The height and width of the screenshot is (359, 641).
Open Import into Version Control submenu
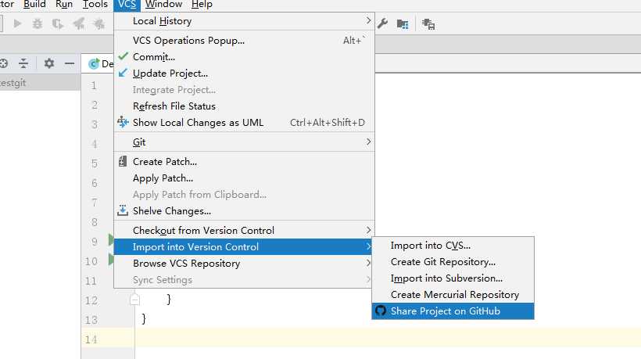coord(243,246)
